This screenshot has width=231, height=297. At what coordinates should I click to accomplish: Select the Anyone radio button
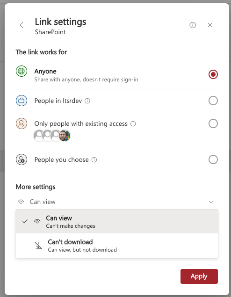[213, 74]
